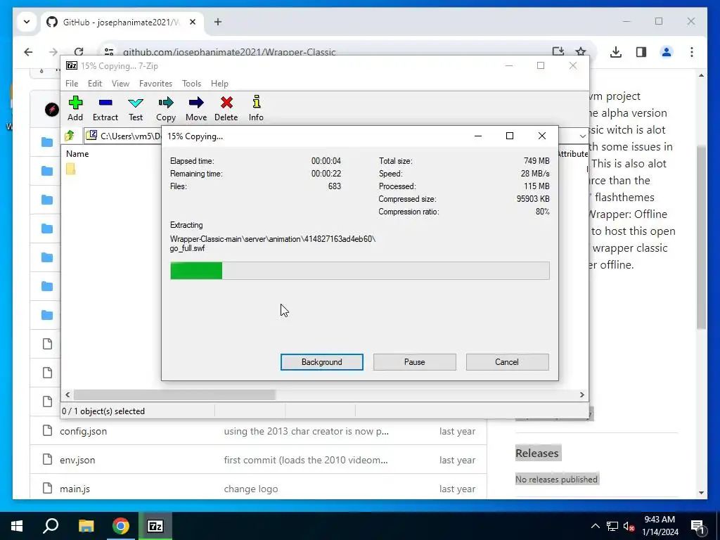Click the muted volume tray icon

629,526
